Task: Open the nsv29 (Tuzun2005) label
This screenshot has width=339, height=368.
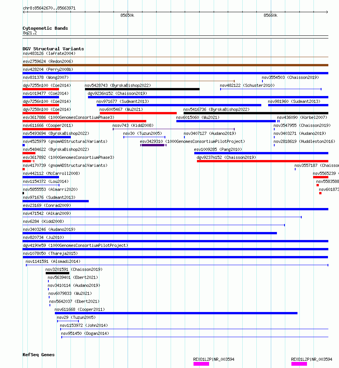Action: coord(76,317)
